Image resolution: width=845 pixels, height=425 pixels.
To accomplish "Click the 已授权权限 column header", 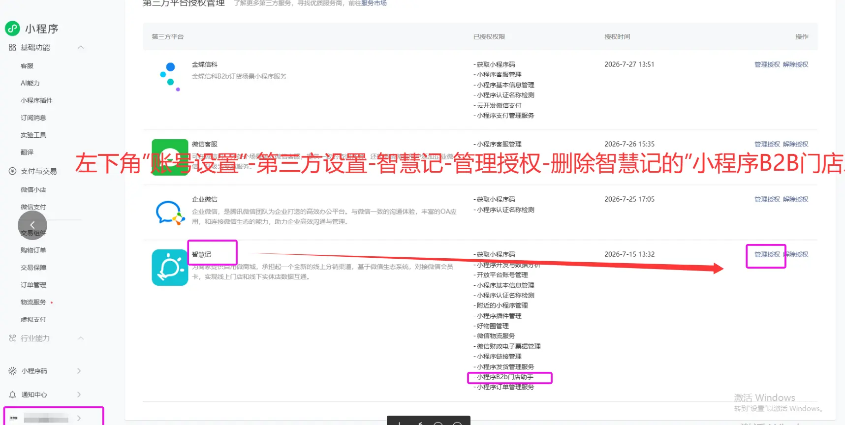I will click(489, 37).
